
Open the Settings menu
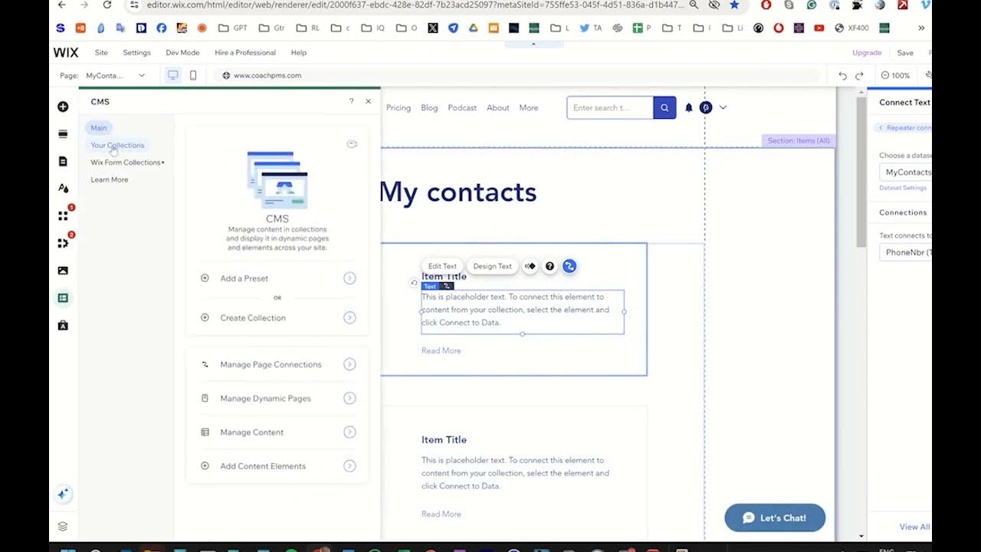[x=137, y=53]
